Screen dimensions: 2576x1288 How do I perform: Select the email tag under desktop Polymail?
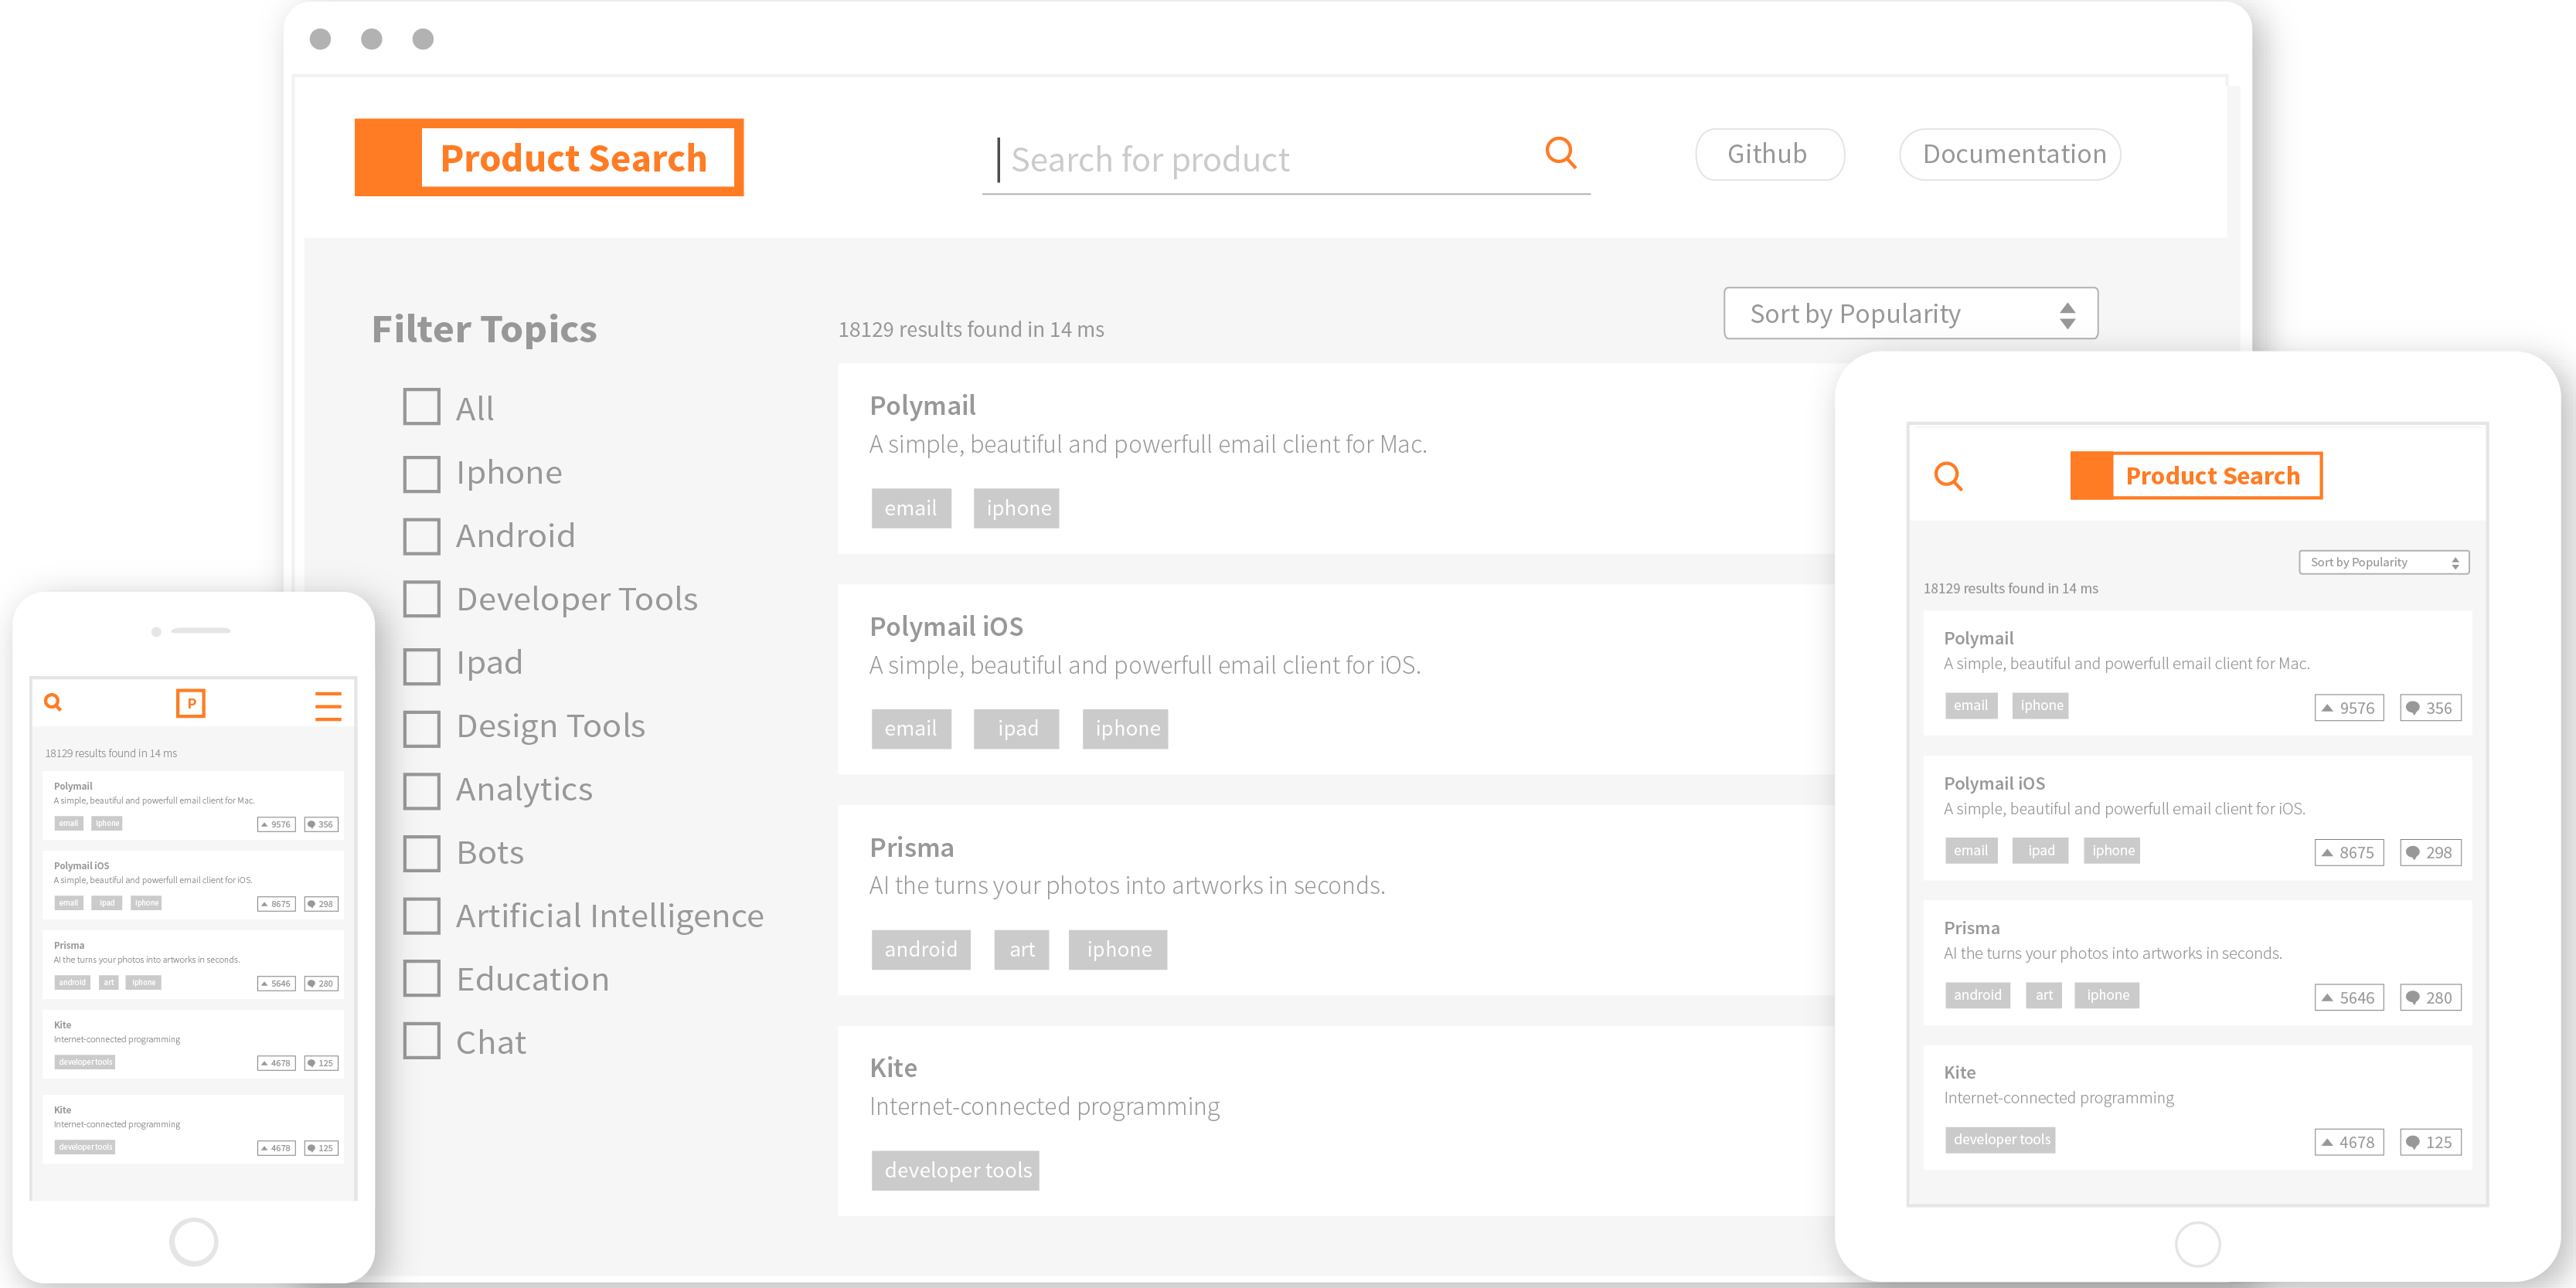[910, 508]
